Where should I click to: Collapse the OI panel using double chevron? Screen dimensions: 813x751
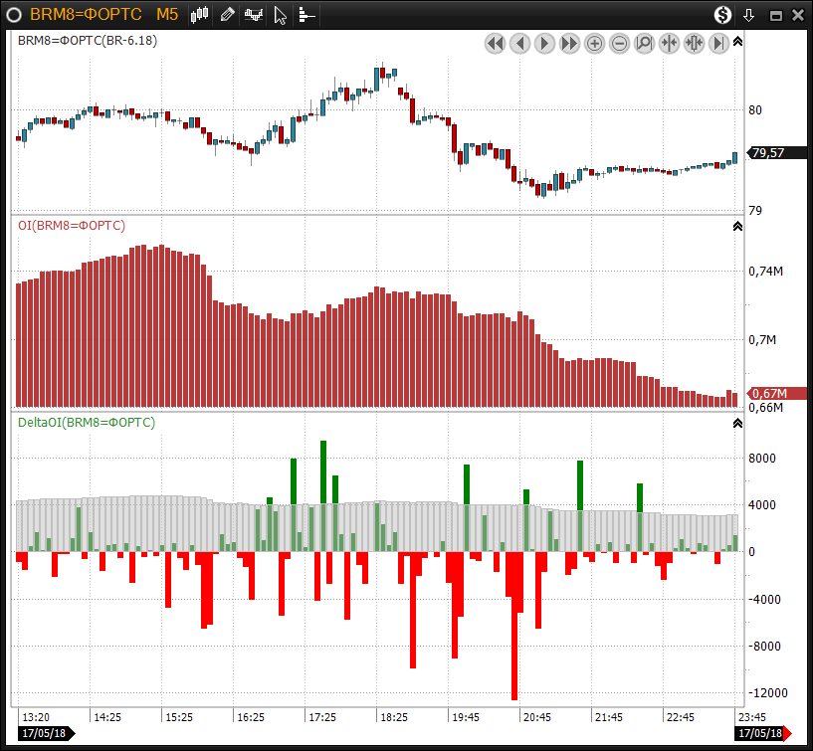[x=737, y=226]
